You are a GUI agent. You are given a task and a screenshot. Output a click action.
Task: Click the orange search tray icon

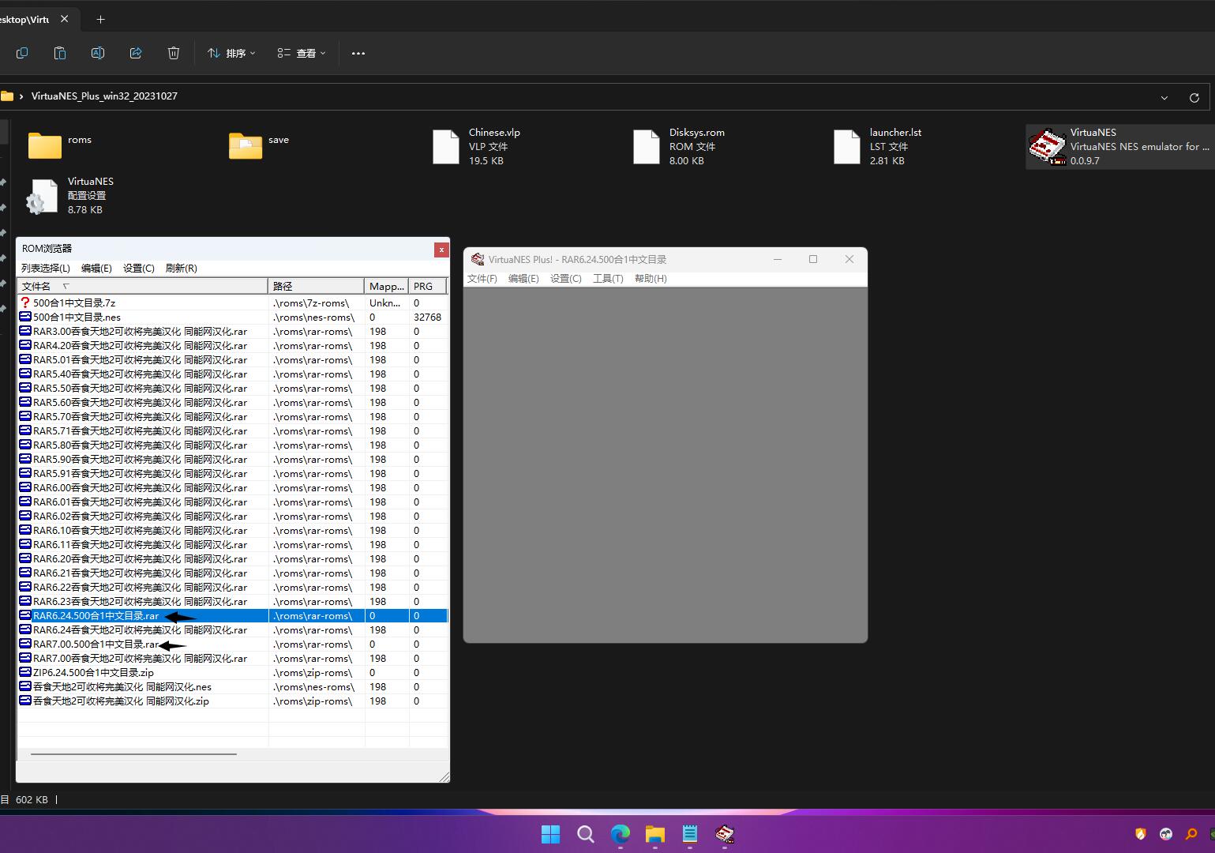point(1191,834)
